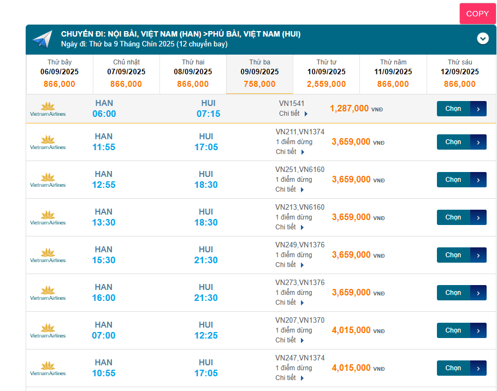Screen dimensions: 497x391
Task: Expand Chi tiết for flight VN211,VN1374
Action: pyautogui.click(x=290, y=152)
